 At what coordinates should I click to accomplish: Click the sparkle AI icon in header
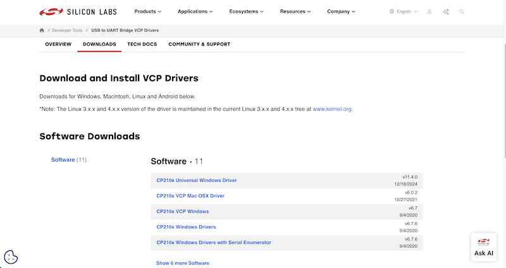click(x=446, y=11)
